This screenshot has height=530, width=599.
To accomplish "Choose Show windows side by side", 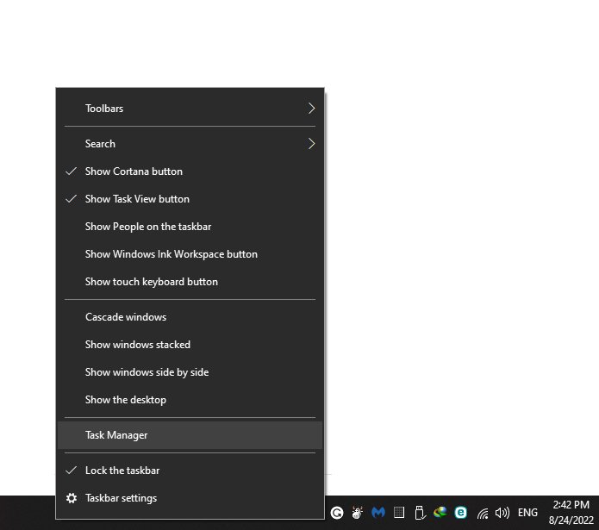I will pos(190,372).
